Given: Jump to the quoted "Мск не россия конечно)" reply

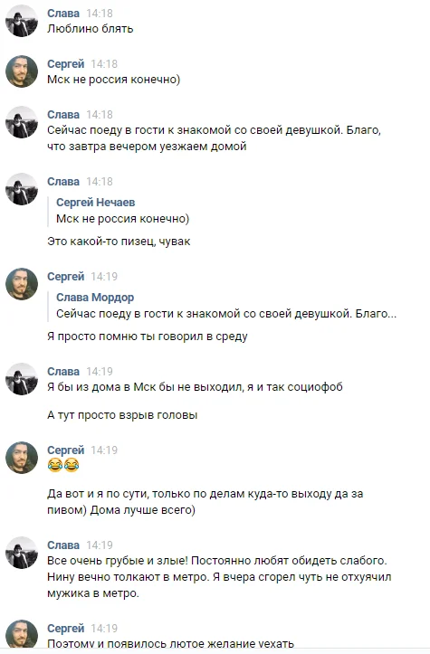Looking at the screenshot, I should [x=123, y=219].
